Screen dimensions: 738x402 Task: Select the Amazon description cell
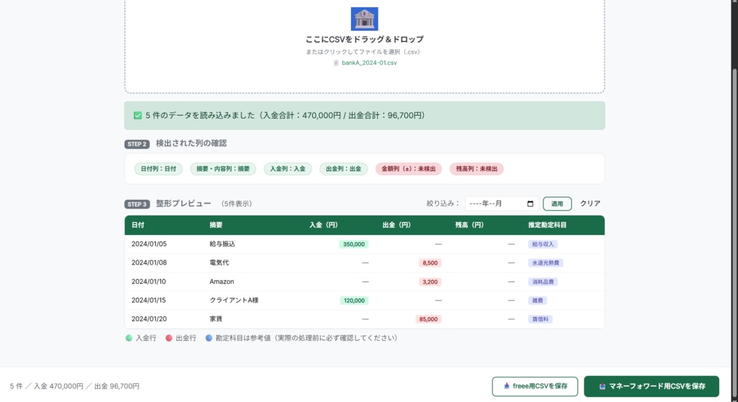[222, 282]
